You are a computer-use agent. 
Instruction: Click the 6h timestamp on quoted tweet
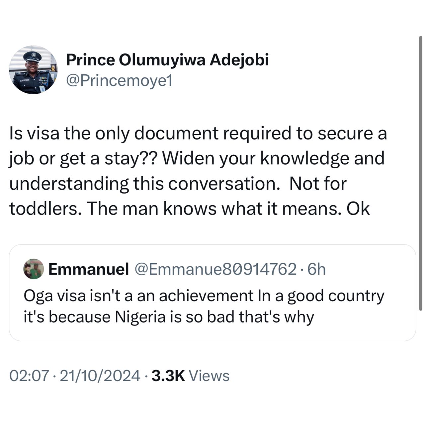pyautogui.click(x=317, y=269)
